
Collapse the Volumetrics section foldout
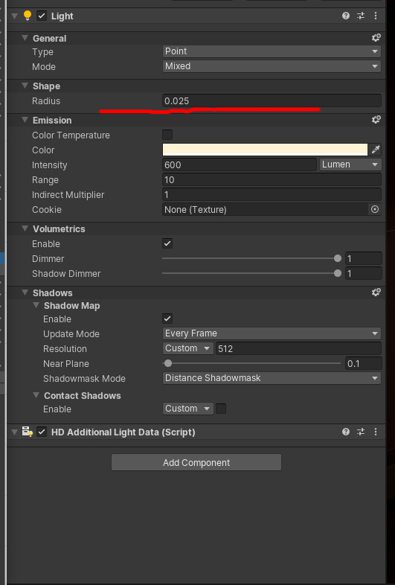pos(25,228)
